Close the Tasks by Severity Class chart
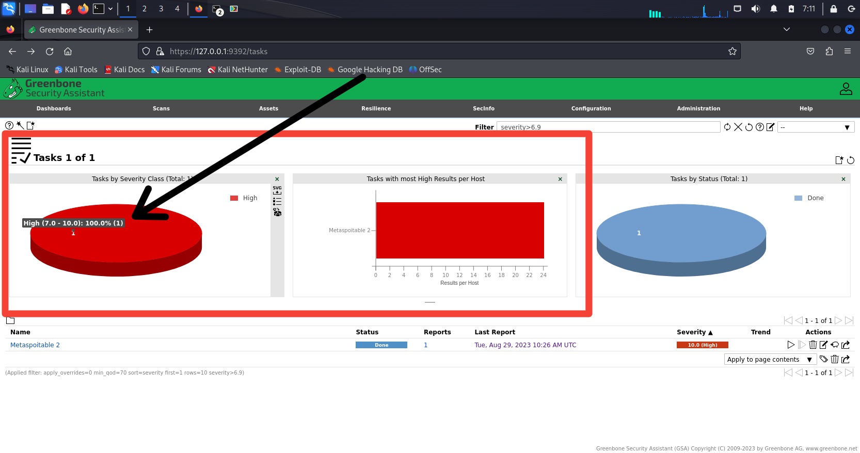 (x=277, y=179)
